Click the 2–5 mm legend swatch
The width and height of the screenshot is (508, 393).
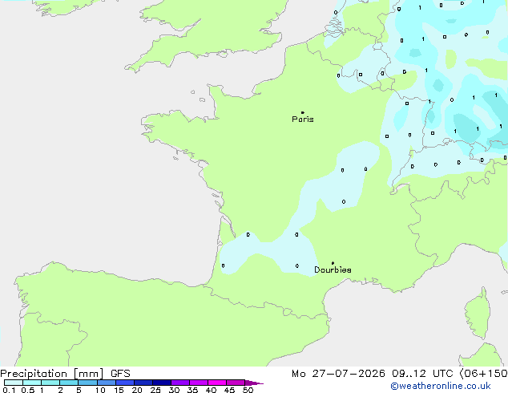69,383
